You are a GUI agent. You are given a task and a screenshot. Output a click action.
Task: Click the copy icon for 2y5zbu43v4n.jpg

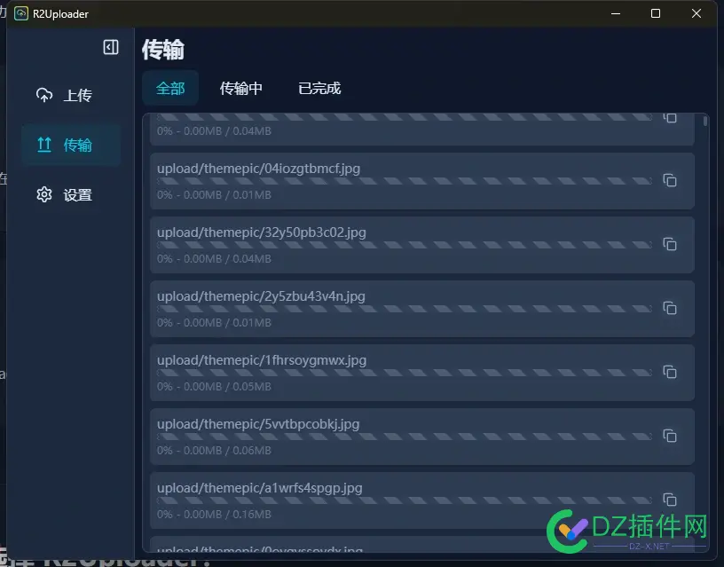click(x=670, y=308)
